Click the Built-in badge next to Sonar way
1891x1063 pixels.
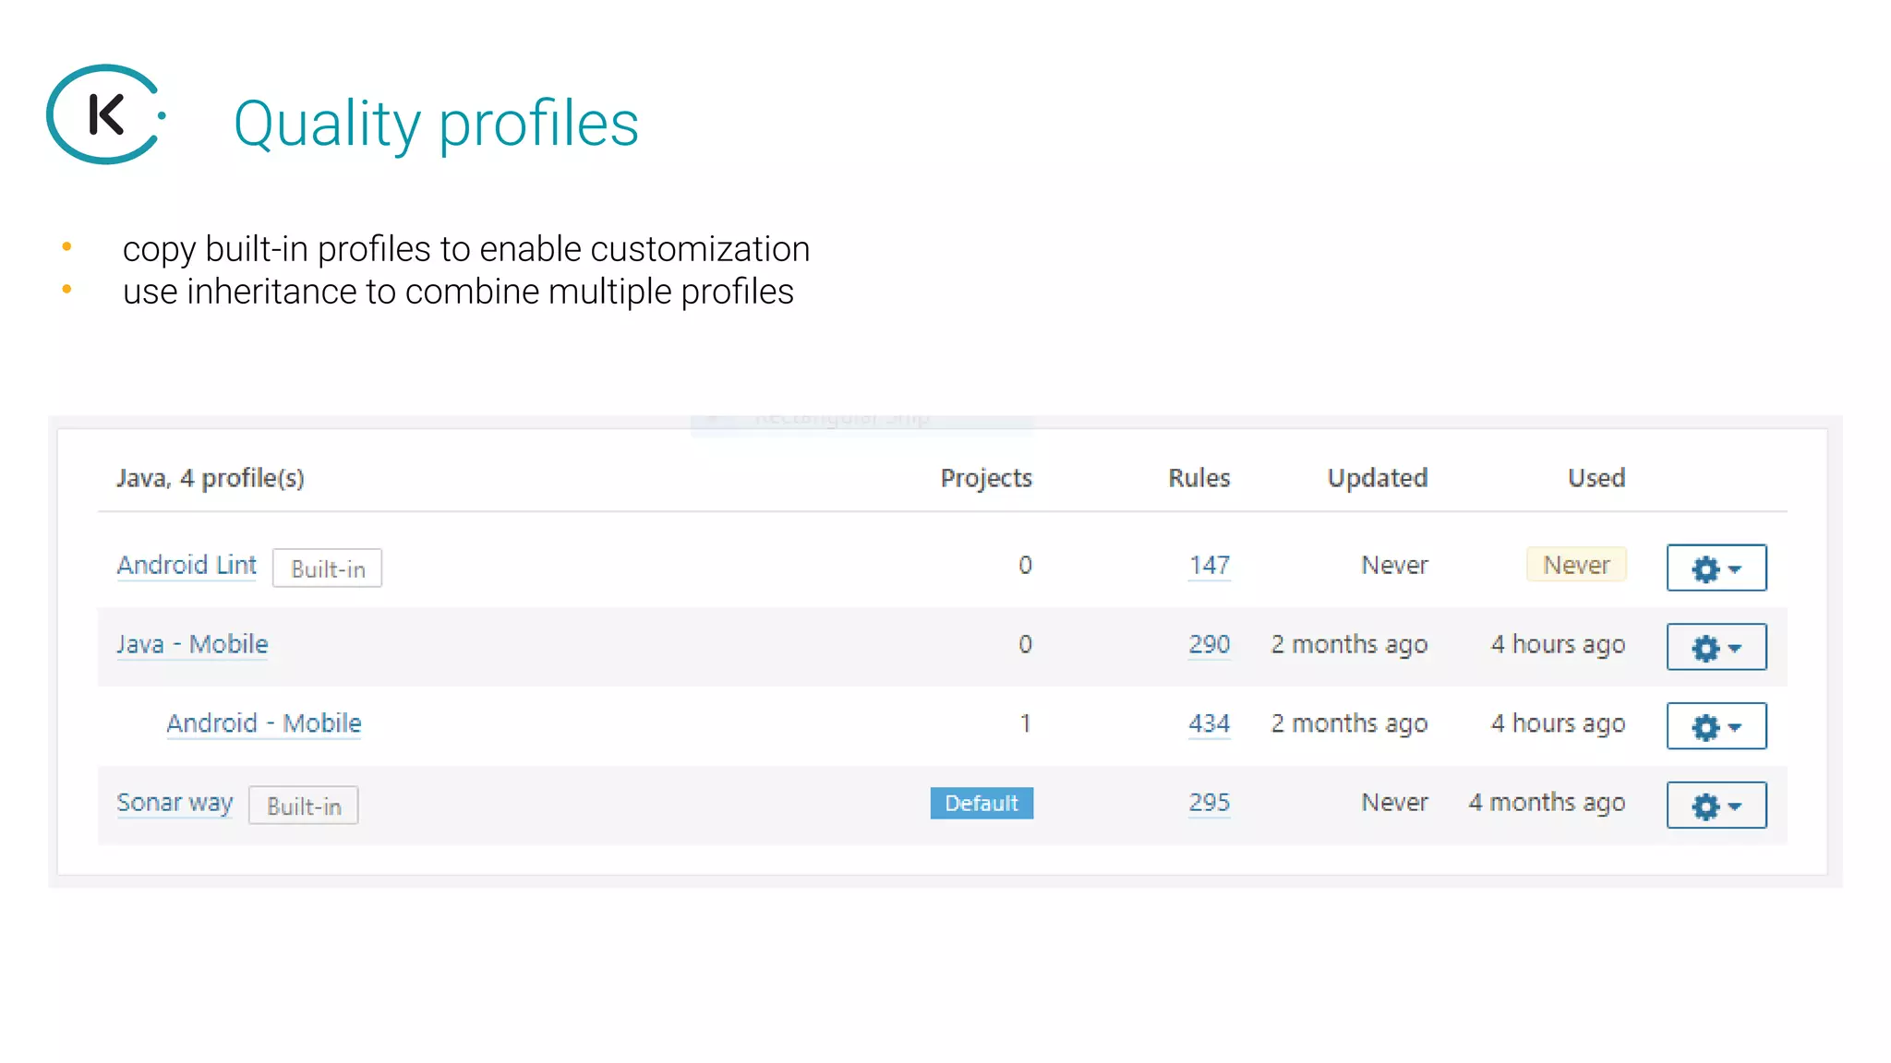[304, 806]
